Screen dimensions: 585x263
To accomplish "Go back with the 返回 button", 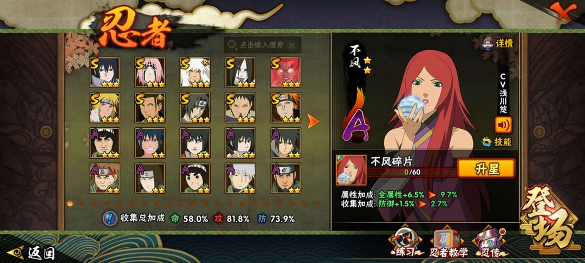I will click(x=31, y=253).
